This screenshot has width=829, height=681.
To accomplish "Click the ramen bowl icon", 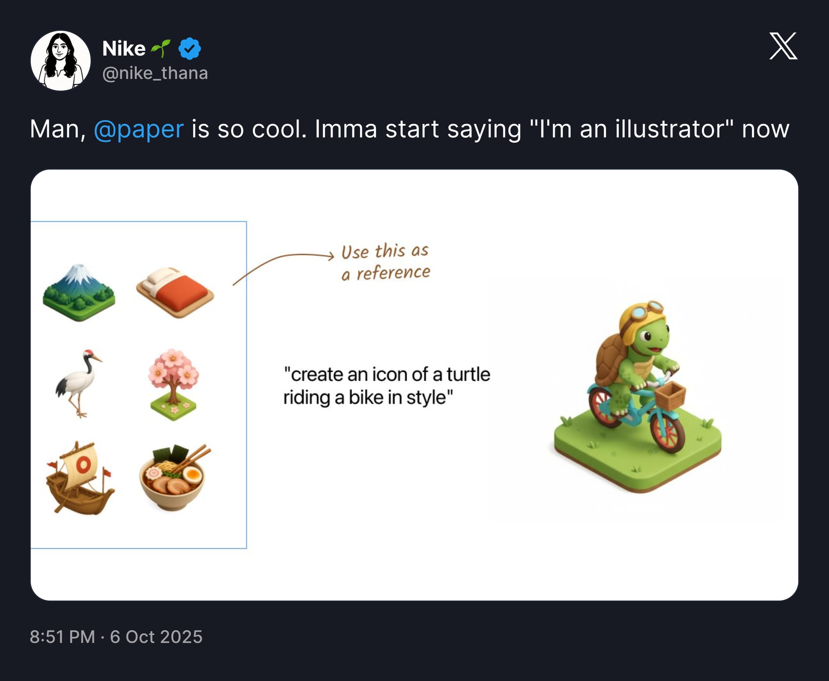I will pyautogui.click(x=174, y=478).
